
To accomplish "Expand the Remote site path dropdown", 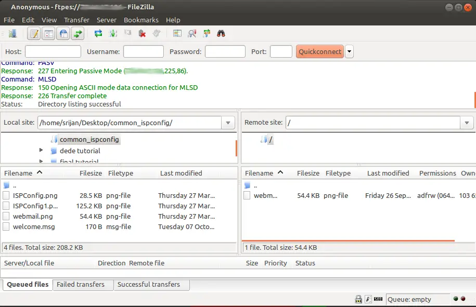I will pyautogui.click(x=467, y=123).
